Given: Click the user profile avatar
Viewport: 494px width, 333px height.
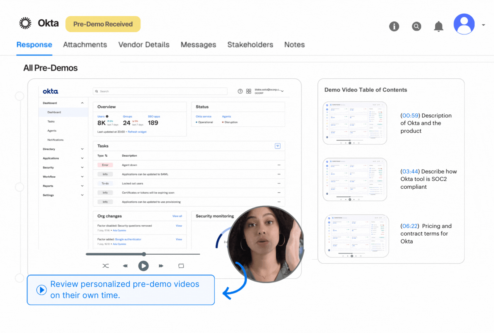Looking at the screenshot, I should [464, 24].
